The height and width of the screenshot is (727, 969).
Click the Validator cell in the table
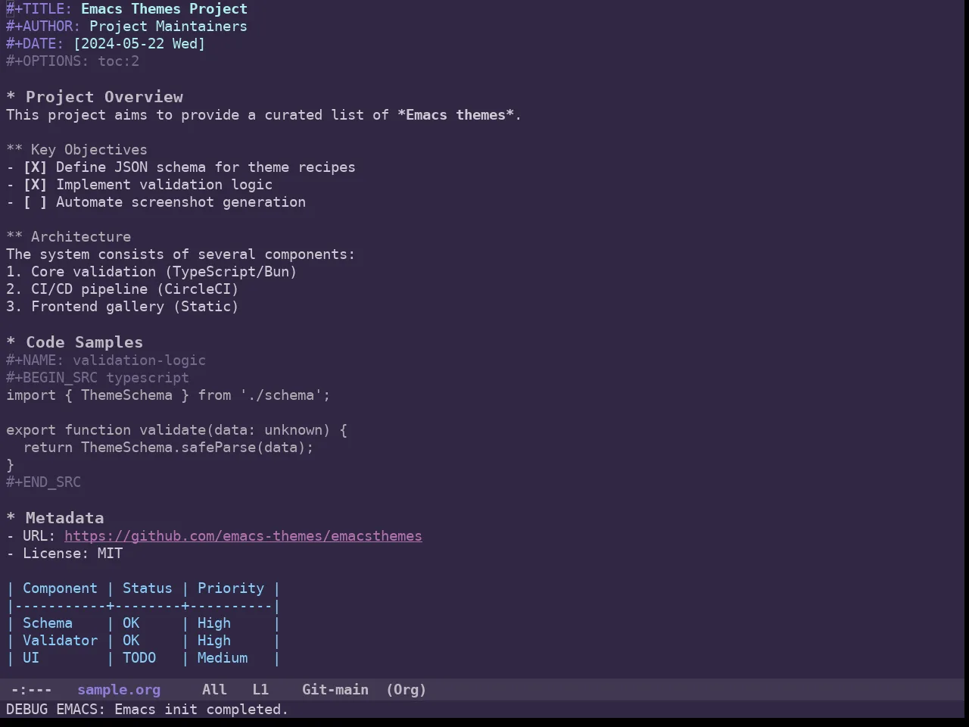pyautogui.click(x=60, y=641)
